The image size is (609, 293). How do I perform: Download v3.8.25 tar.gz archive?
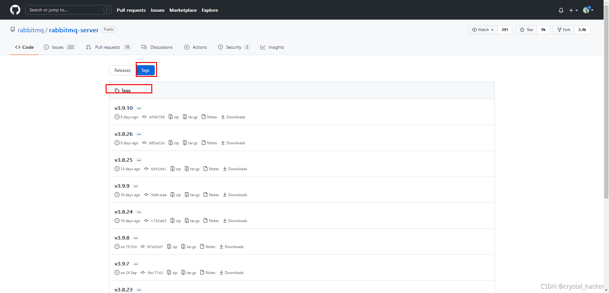coord(192,169)
